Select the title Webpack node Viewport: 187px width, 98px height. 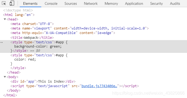(x=32, y=38)
